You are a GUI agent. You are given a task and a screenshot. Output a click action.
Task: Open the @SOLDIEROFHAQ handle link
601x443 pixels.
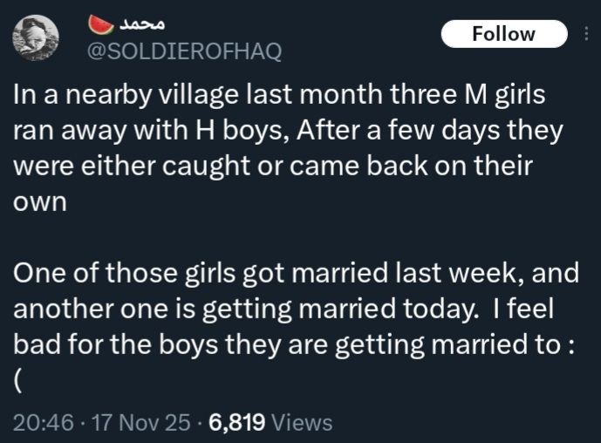(182, 51)
